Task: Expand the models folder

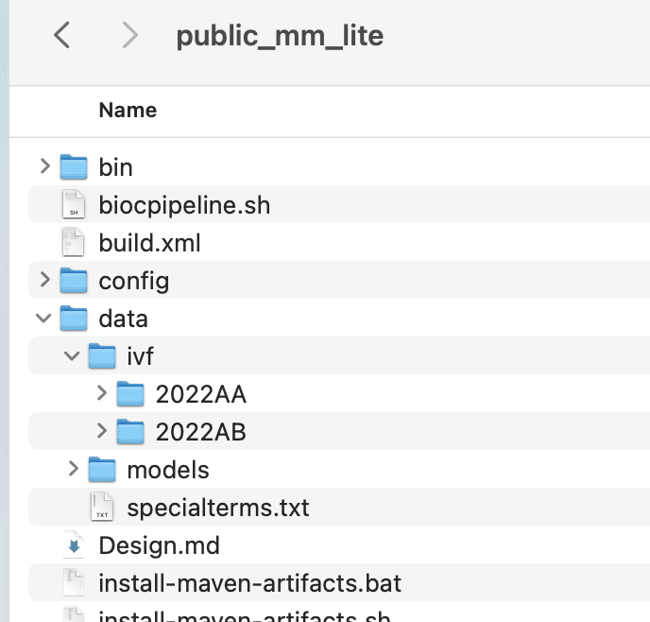Action: click(x=73, y=469)
